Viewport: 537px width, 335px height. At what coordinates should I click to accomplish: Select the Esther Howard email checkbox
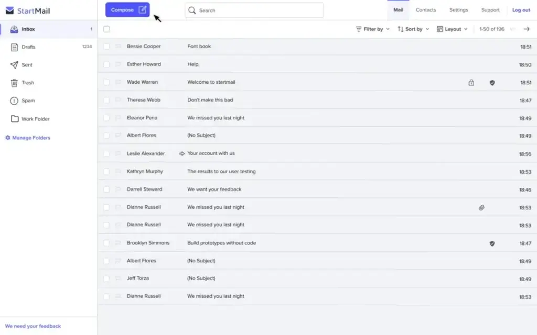pyautogui.click(x=106, y=64)
